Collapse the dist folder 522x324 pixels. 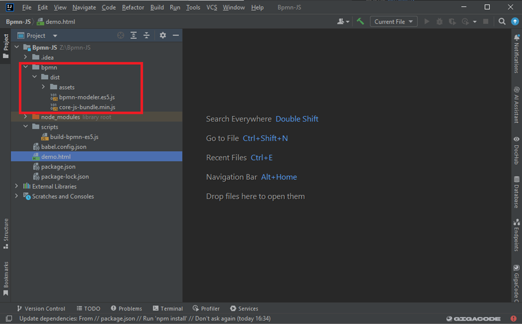[x=35, y=77]
